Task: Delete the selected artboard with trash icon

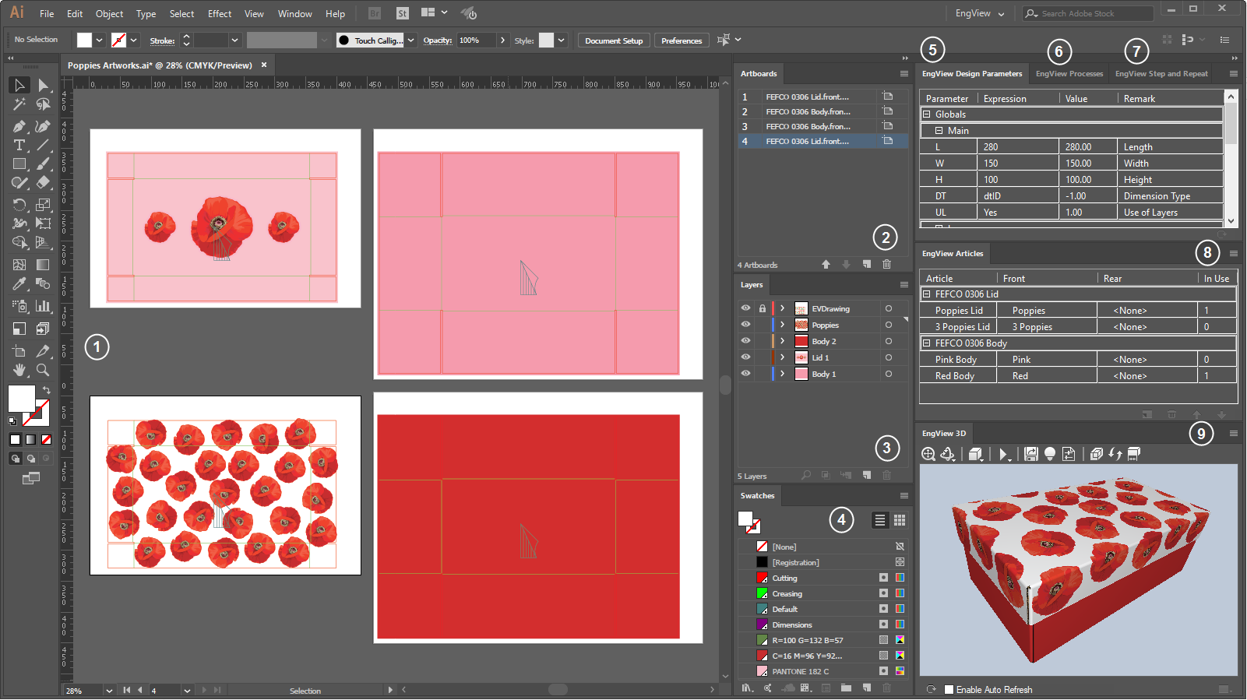Action: click(x=886, y=265)
